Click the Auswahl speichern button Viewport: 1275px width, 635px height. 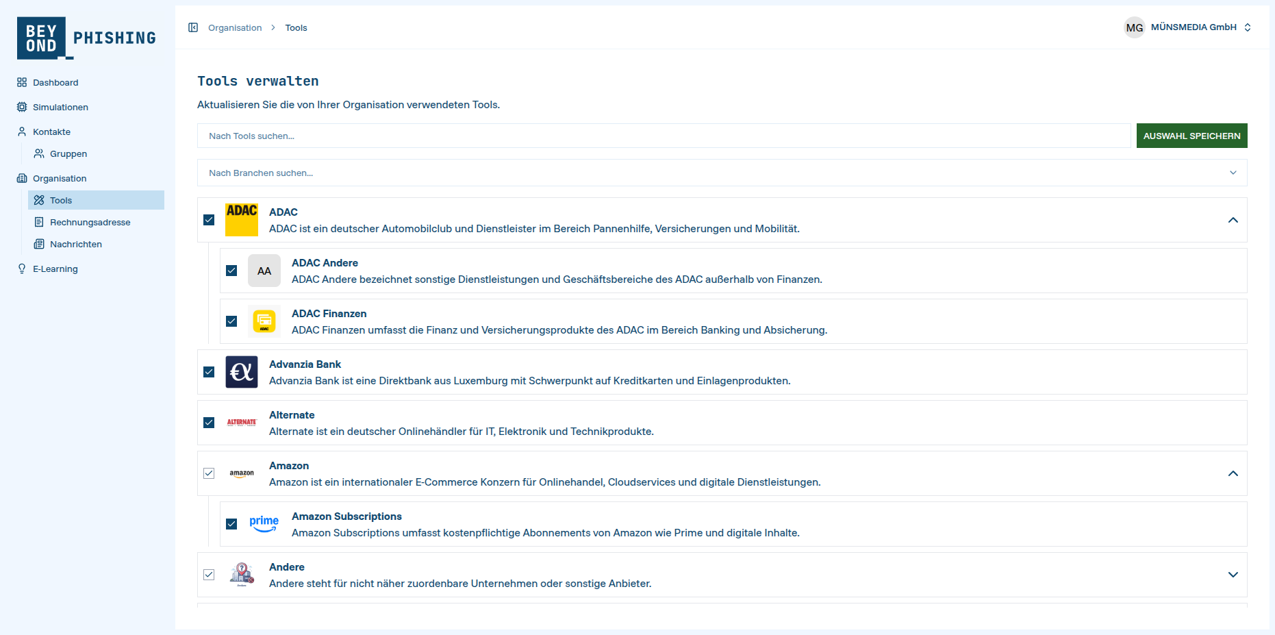(x=1192, y=136)
